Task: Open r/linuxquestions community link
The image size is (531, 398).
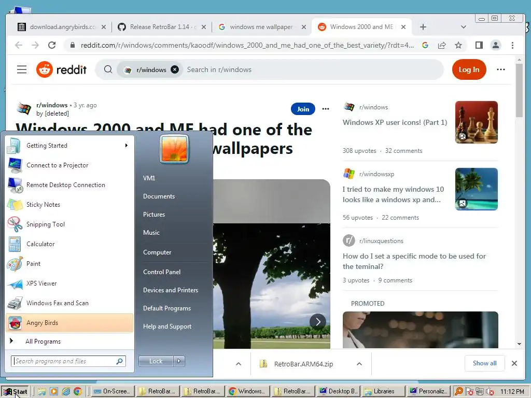Action: 381,241
